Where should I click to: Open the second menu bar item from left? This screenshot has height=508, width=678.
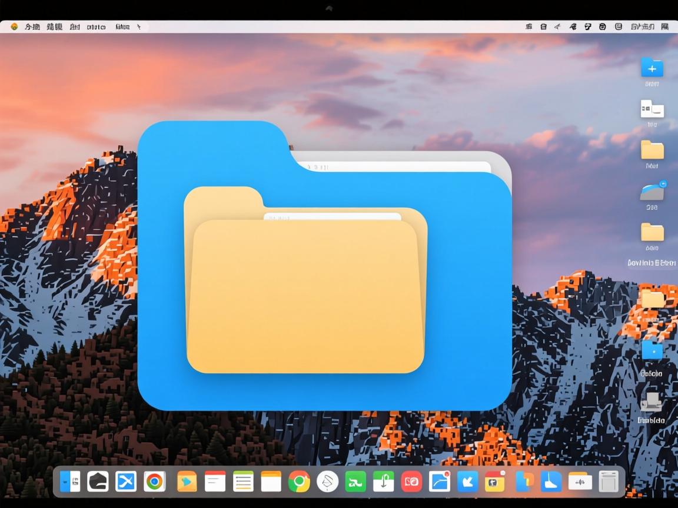(x=32, y=26)
